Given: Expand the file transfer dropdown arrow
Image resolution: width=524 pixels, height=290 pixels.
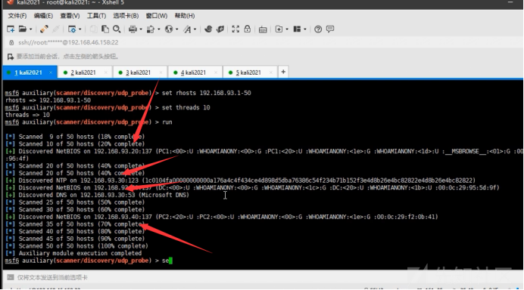Looking at the screenshot, I should point(159,29).
